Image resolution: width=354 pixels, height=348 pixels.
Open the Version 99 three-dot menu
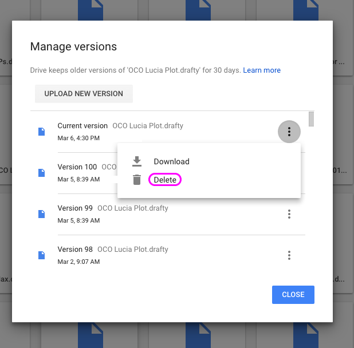(289, 214)
